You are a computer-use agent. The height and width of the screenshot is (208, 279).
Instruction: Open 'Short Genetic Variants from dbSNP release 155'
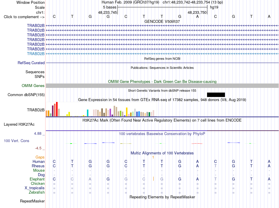coord(162,91)
